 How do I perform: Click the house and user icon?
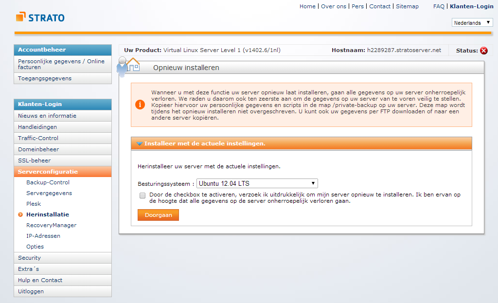point(127,65)
